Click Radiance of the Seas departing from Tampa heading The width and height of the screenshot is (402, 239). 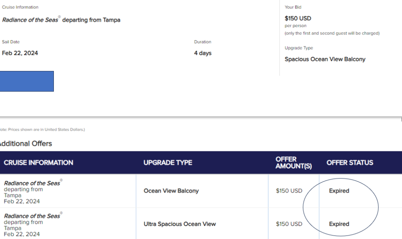coord(61,20)
